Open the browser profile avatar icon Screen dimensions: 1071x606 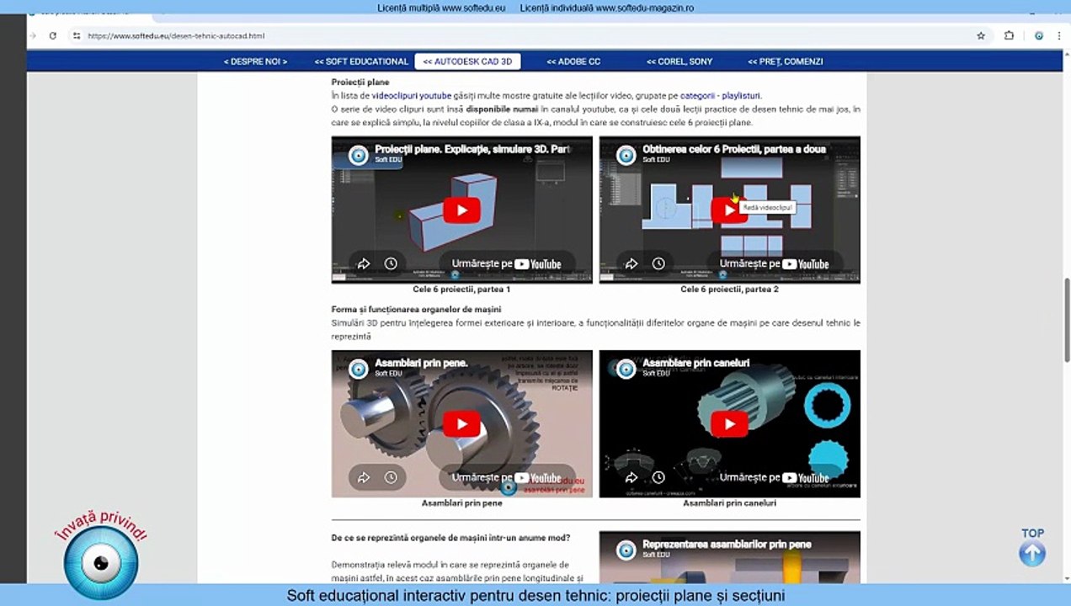pyautogui.click(x=1039, y=36)
